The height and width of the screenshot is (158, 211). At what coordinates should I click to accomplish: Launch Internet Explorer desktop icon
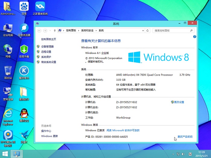pos(8,117)
